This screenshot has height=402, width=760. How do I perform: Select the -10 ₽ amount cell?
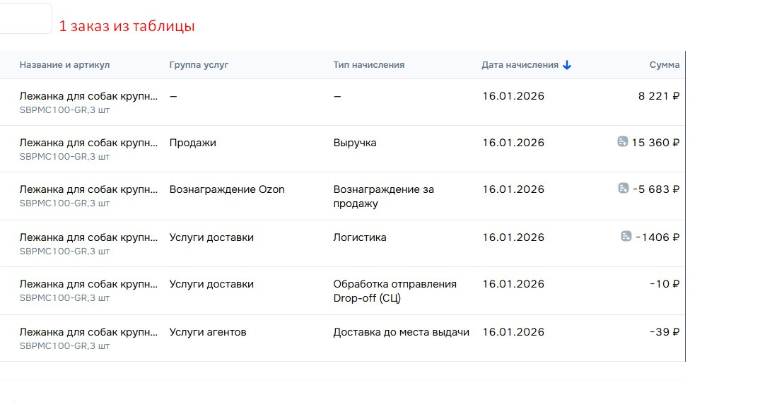pos(665,284)
